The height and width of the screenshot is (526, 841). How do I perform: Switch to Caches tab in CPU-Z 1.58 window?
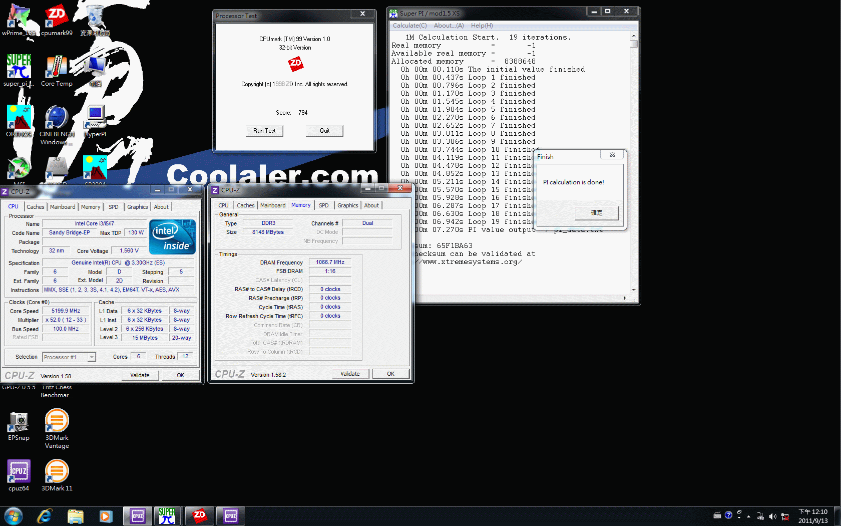coord(35,207)
